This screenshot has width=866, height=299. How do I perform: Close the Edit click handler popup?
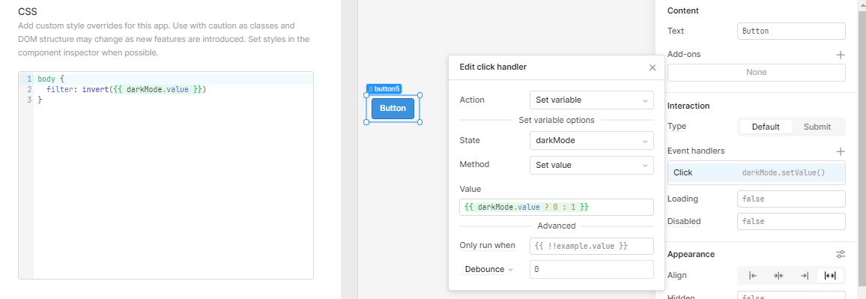coord(652,67)
